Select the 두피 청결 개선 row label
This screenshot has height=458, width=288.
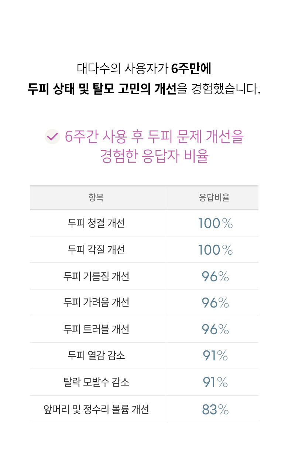(x=96, y=223)
